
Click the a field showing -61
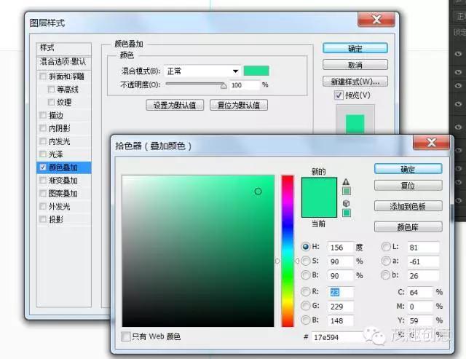(x=423, y=261)
